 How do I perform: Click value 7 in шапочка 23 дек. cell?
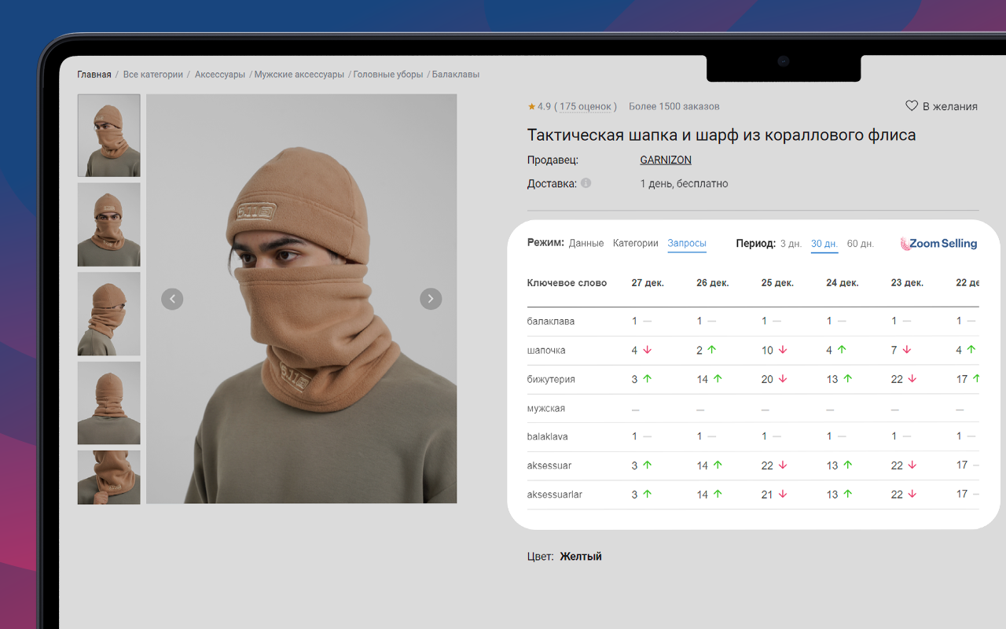coord(894,351)
